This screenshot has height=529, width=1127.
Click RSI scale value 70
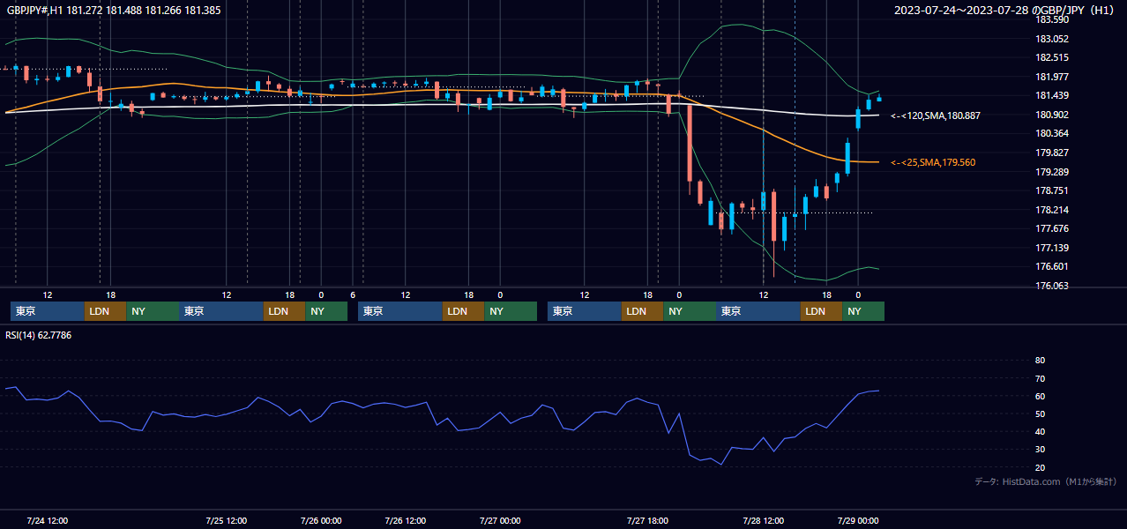(x=1040, y=378)
